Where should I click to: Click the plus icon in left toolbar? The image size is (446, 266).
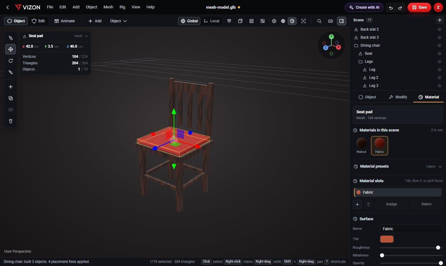(x=11, y=87)
